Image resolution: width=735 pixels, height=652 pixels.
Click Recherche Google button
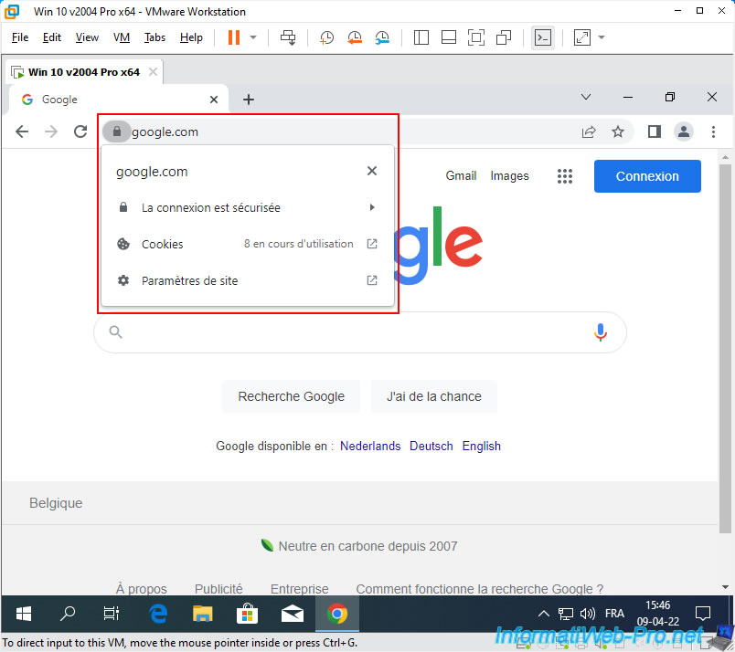(291, 396)
